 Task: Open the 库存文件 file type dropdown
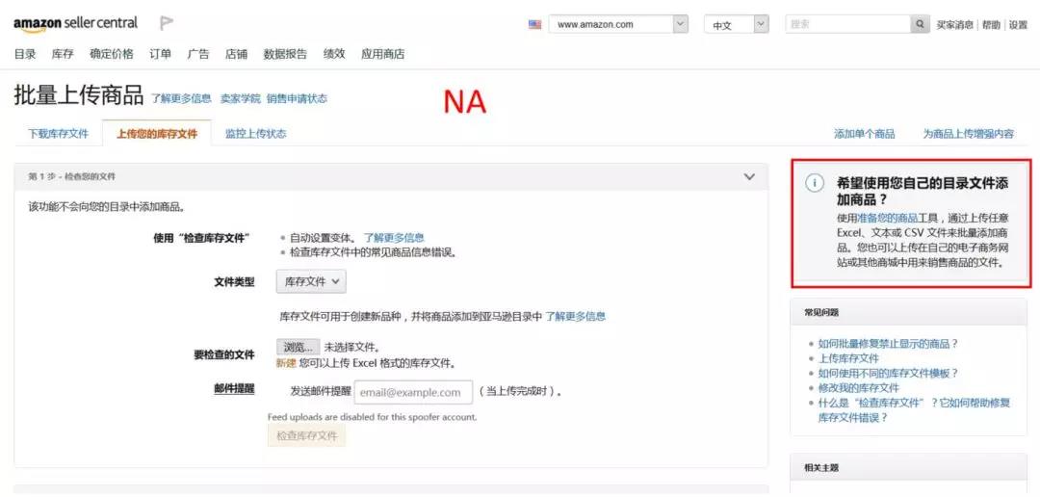click(x=311, y=281)
